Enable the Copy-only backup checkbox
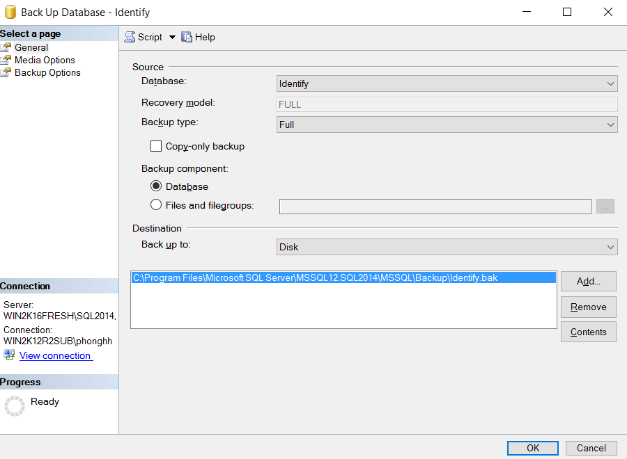627x459 pixels. point(156,147)
